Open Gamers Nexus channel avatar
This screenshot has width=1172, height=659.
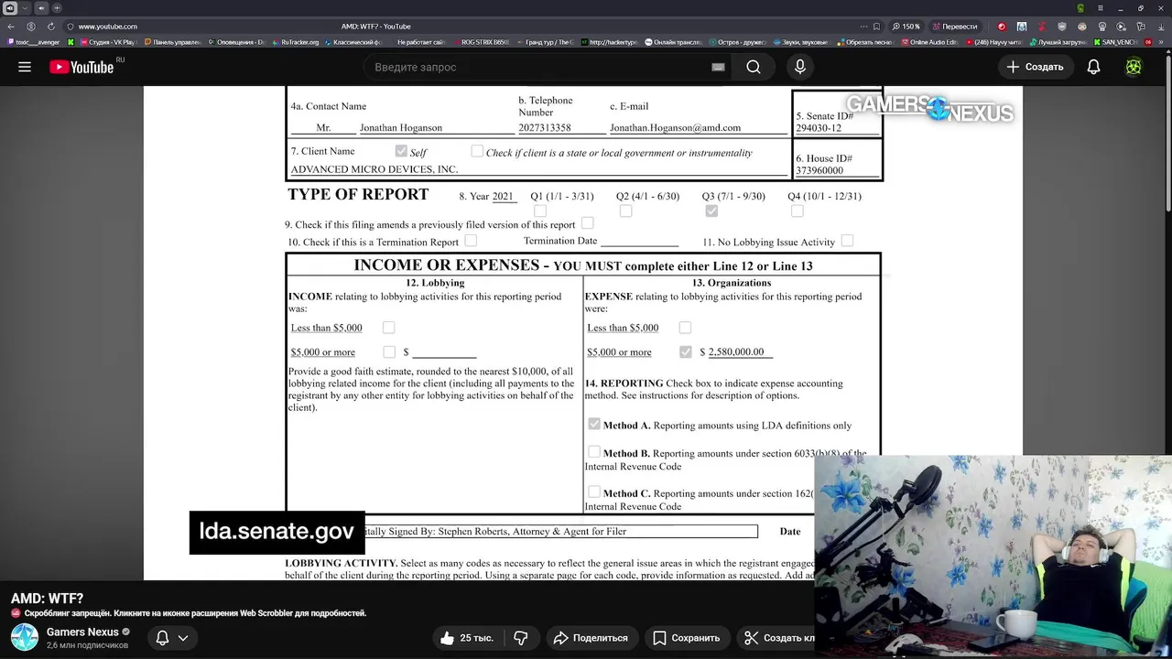click(x=25, y=637)
